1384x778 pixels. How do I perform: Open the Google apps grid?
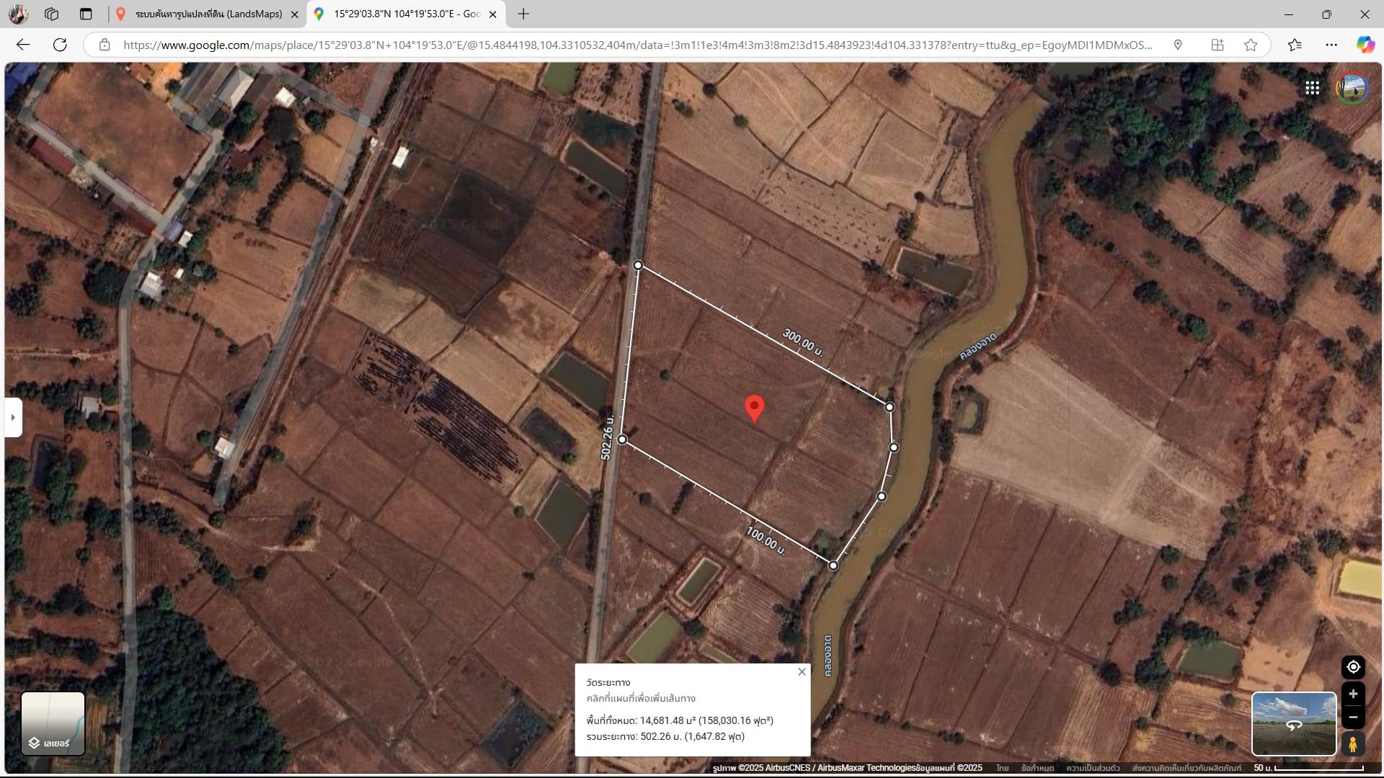tap(1312, 88)
